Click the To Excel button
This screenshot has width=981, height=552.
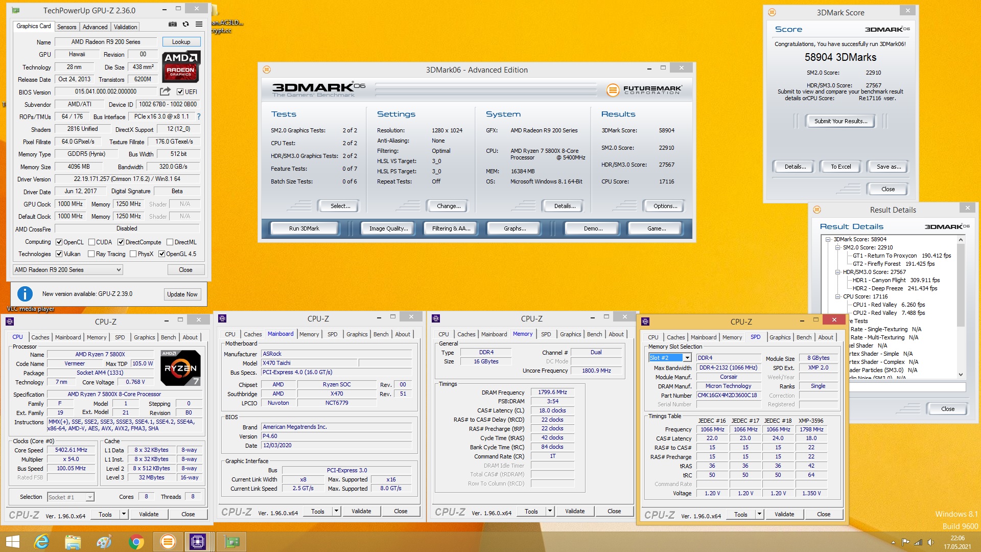coord(840,167)
